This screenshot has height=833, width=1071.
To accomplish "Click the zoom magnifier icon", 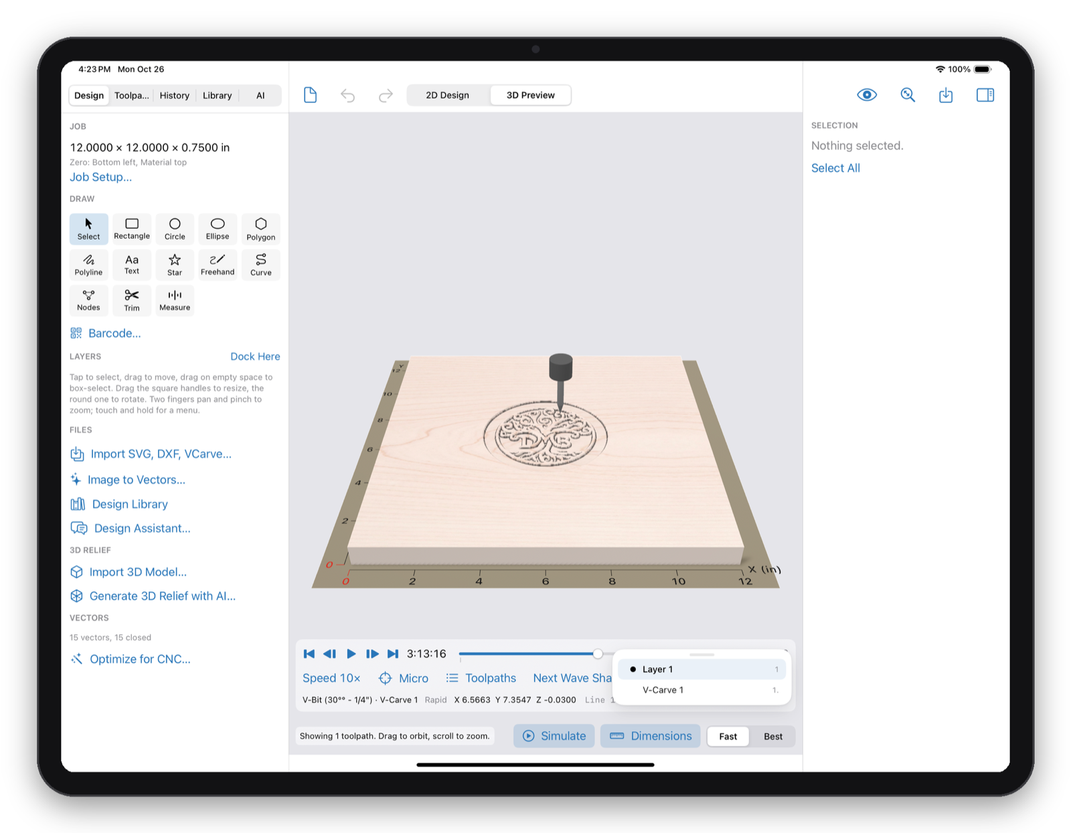I will coord(908,95).
